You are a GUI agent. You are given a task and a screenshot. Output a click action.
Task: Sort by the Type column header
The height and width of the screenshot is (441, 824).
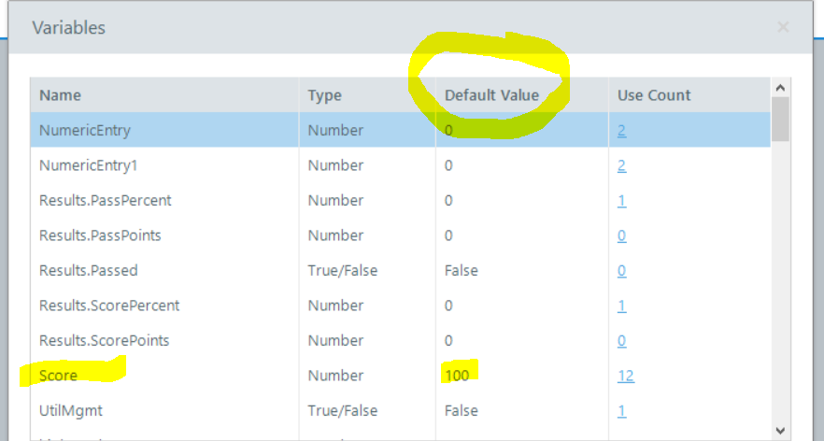(x=324, y=95)
